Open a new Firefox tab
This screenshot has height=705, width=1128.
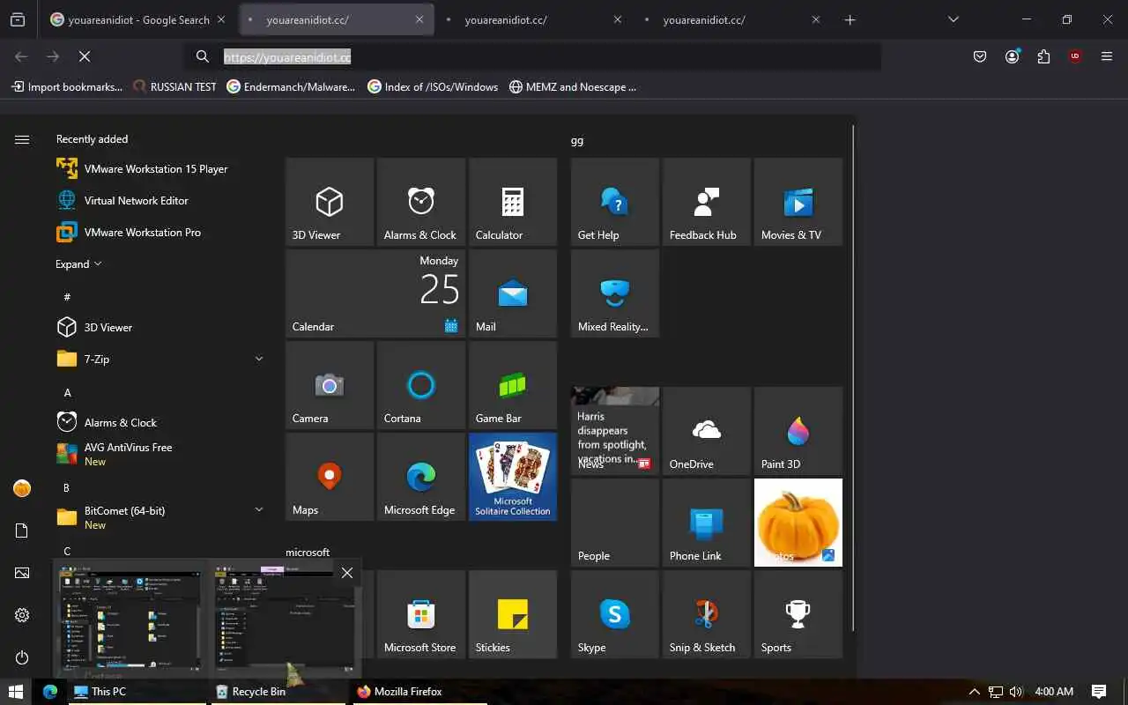click(850, 19)
